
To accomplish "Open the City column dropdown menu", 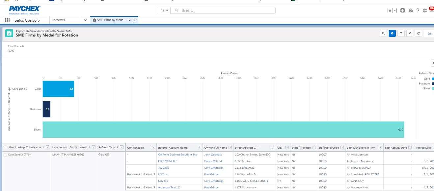I will (x=287, y=148).
